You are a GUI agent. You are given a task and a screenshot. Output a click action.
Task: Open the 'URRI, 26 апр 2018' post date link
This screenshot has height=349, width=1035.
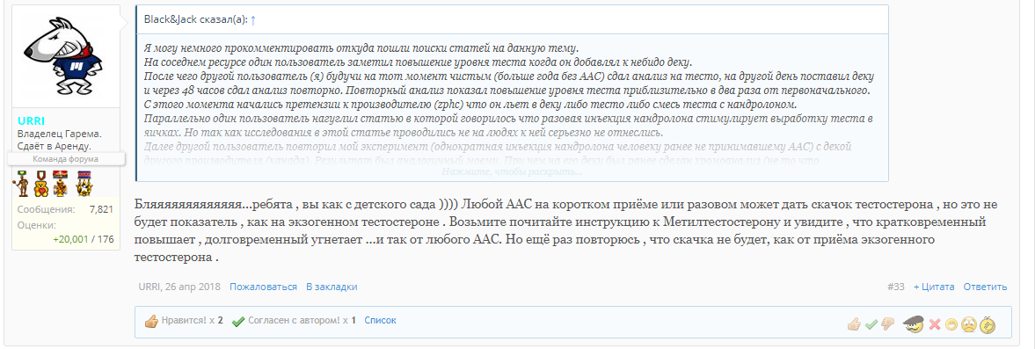pyautogui.click(x=179, y=287)
